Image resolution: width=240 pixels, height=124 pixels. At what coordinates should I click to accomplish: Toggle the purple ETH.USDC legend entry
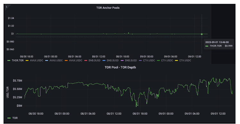click(149, 60)
